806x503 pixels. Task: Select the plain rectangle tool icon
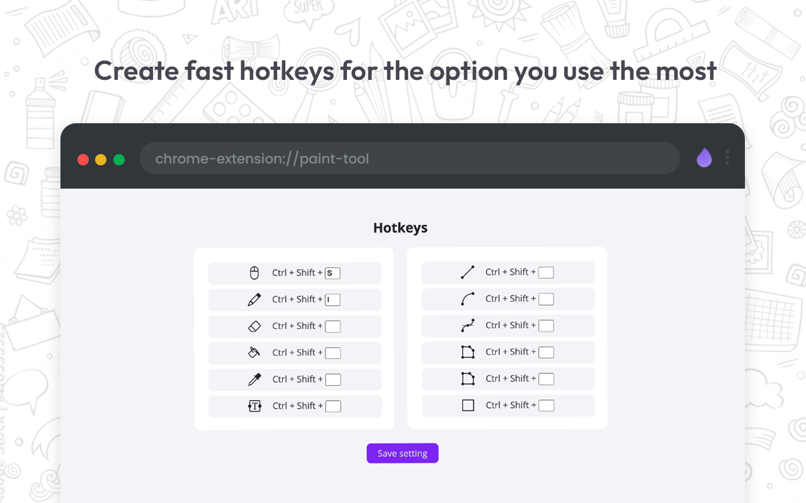coord(468,406)
